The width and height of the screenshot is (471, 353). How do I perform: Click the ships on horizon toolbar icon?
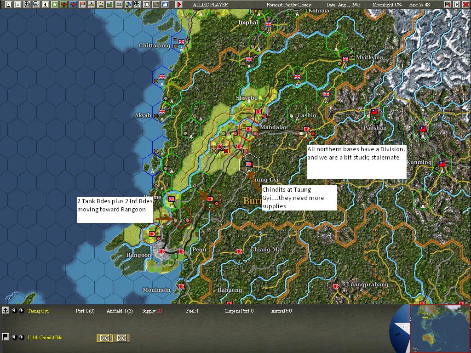point(119,4)
